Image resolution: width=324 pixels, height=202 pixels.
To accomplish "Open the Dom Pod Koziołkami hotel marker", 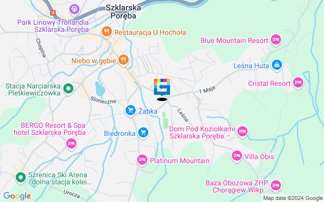I will [242, 132].
